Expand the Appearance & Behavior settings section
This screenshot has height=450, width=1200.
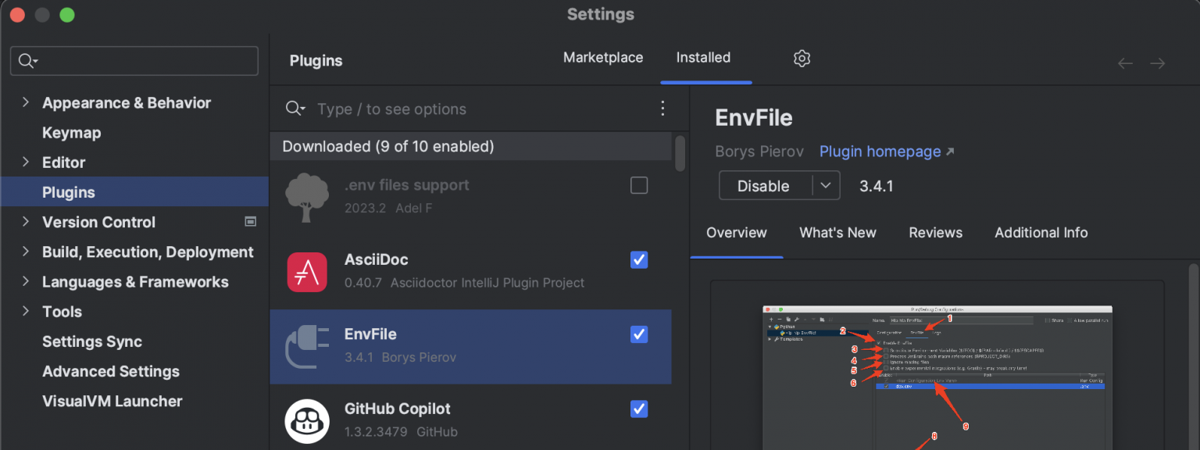pos(26,102)
